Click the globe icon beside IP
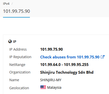Viewport: 109px width, 94px height. [10, 41]
